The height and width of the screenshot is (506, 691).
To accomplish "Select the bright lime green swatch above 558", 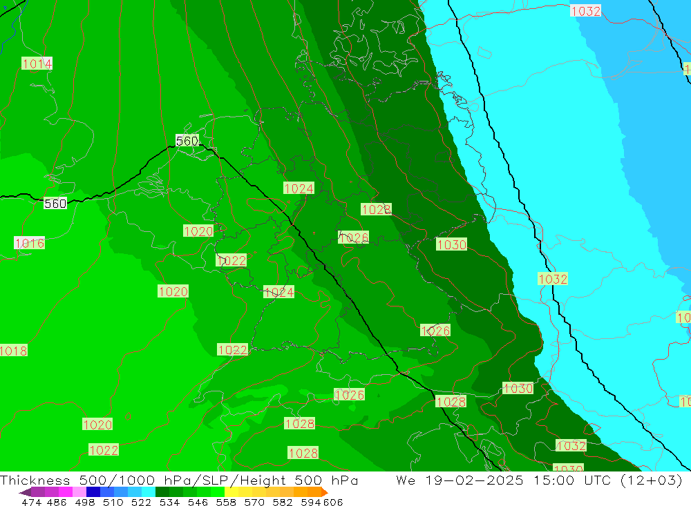I will (218, 492).
